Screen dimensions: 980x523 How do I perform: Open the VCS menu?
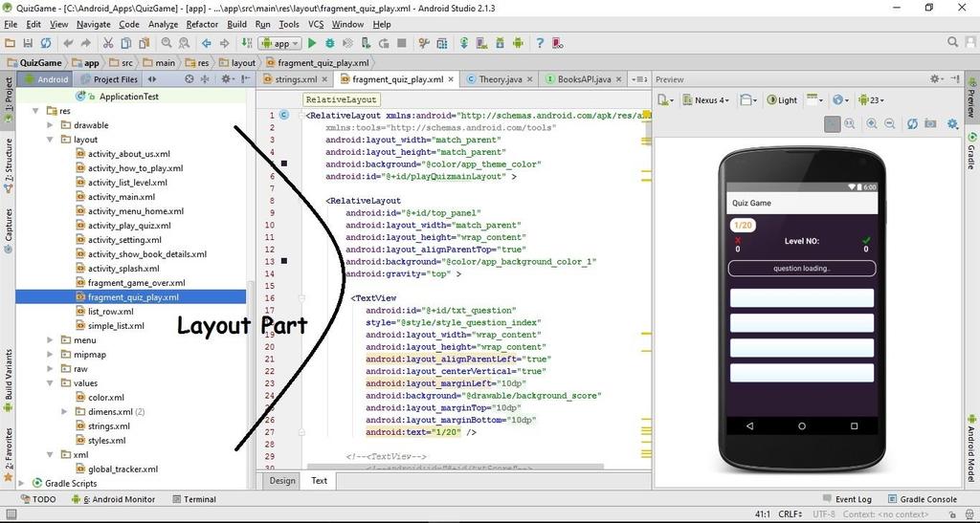pyautogui.click(x=316, y=24)
